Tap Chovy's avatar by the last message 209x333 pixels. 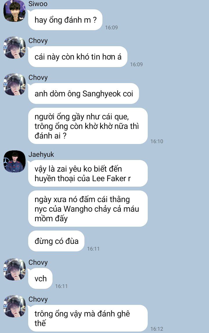(15, 306)
